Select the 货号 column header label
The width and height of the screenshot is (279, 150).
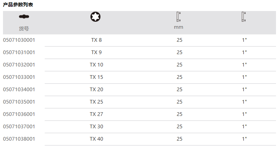[x=24, y=29]
